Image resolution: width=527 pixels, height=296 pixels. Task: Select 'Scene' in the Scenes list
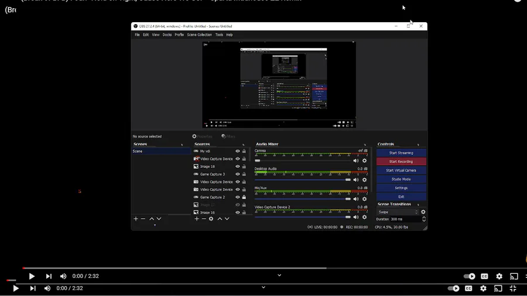point(161,152)
